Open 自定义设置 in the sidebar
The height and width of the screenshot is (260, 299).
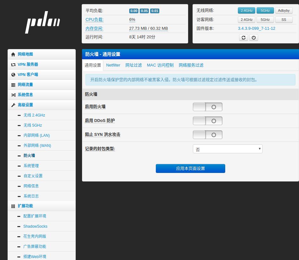[x=41, y=176]
